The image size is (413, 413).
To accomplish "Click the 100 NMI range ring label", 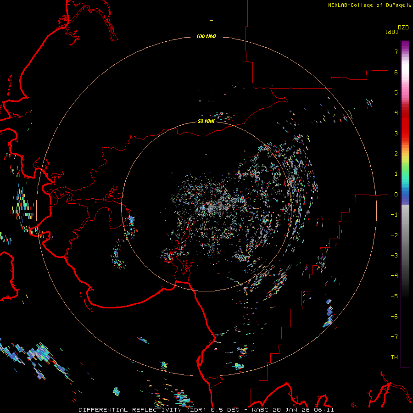I will (x=206, y=36).
